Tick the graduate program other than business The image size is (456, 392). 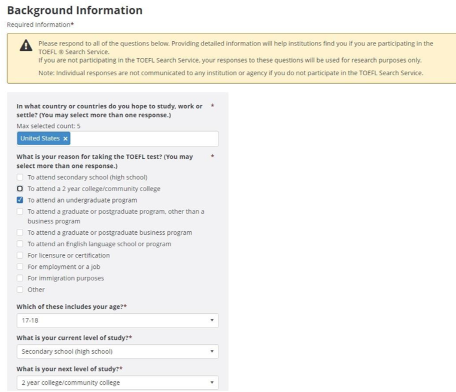(20, 212)
